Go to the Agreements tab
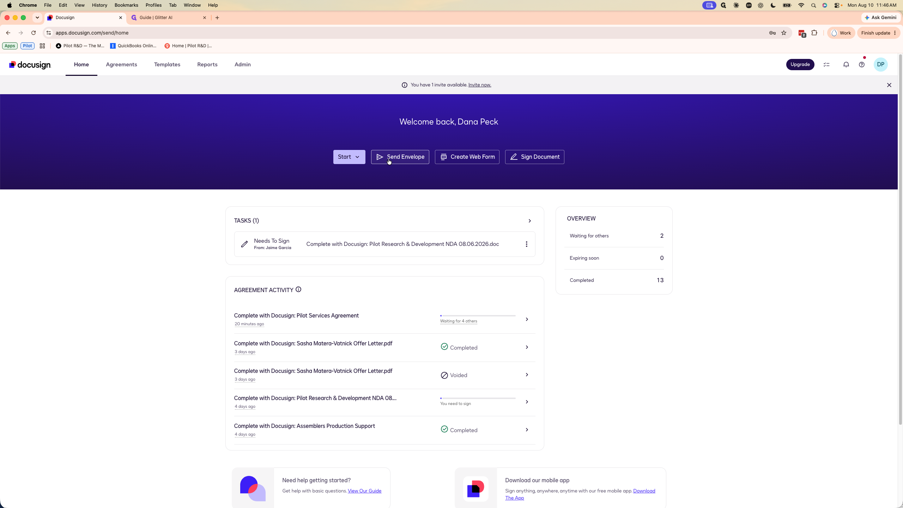903x508 pixels. pyautogui.click(x=121, y=65)
